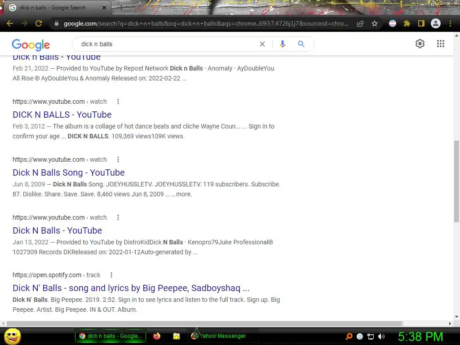Screen dimensions: 460x345
Task: Open the DICK N BALLS - YouTube result
Action: 62,115
